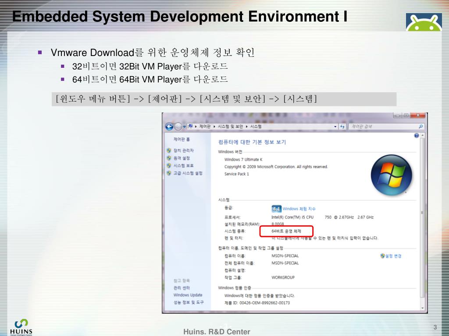Open 고급 시스템 설정 in sidebar

[x=188, y=173]
